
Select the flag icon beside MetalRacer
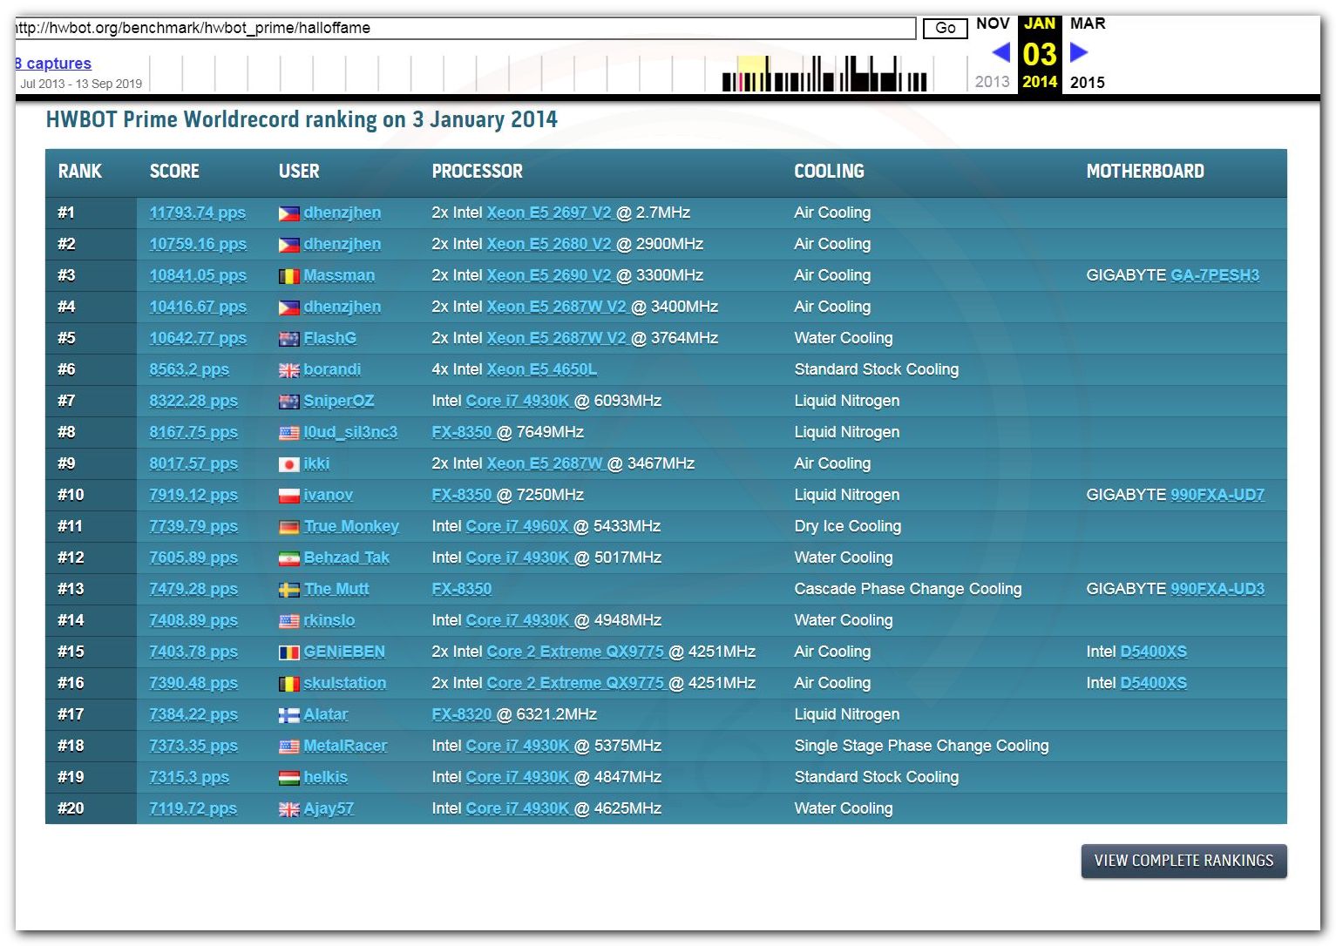point(288,747)
